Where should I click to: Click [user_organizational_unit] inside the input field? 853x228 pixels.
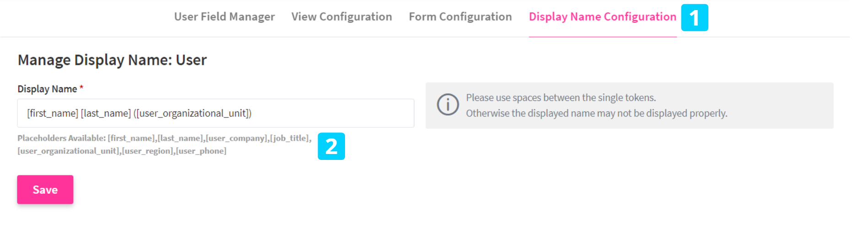tap(192, 113)
